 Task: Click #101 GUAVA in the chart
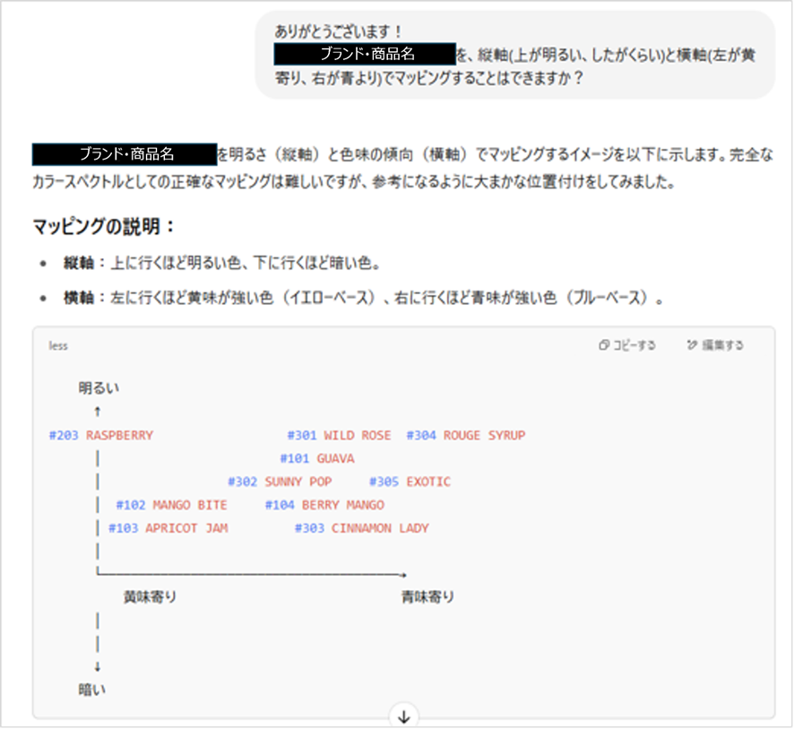[x=316, y=458]
